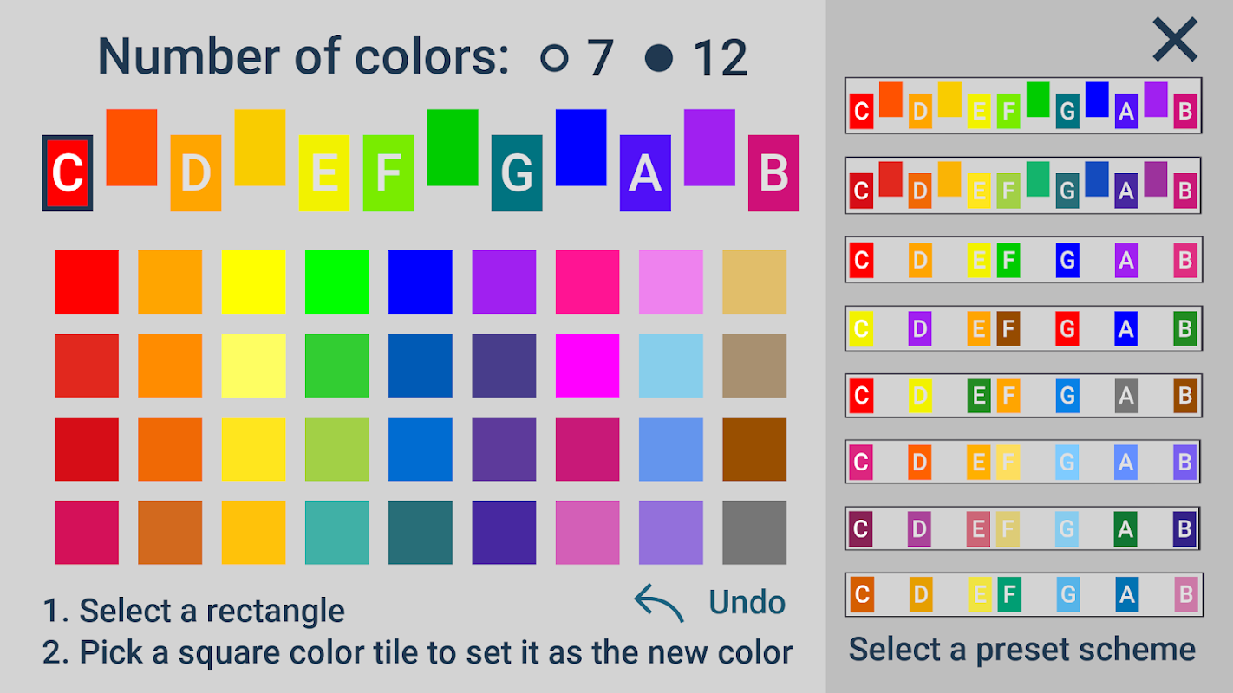Select the orange D note rectangle

[x=196, y=173]
